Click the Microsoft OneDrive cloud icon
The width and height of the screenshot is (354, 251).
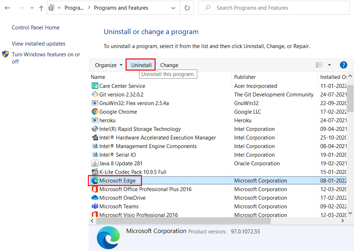coord(95,198)
